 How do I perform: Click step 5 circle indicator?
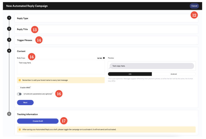9,114
